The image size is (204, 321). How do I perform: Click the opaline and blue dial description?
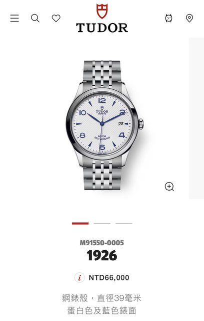(x=102, y=310)
